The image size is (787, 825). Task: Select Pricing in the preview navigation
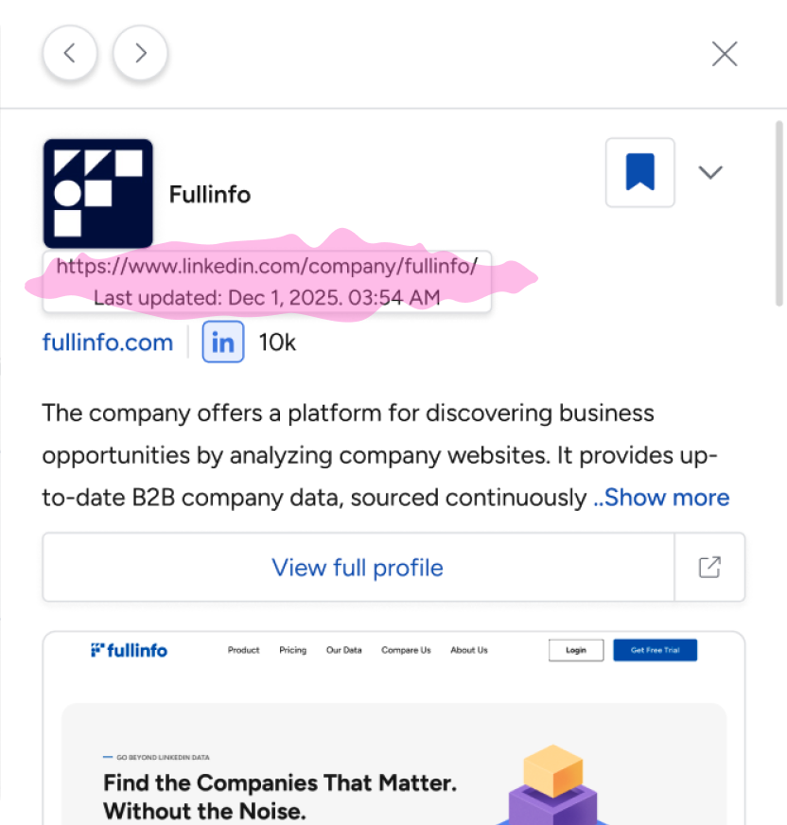(x=292, y=650)
